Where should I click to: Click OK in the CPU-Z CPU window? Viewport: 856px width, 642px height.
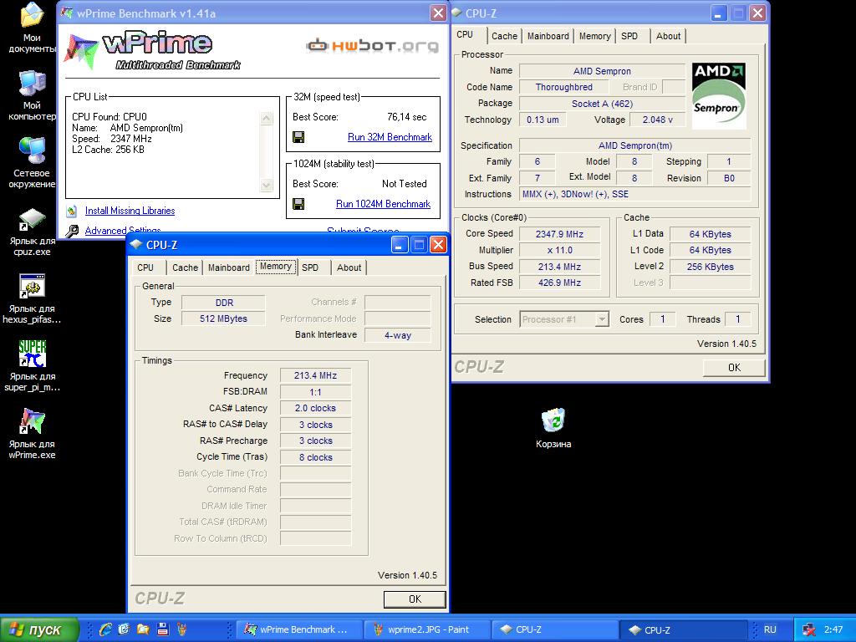(734, 368)
